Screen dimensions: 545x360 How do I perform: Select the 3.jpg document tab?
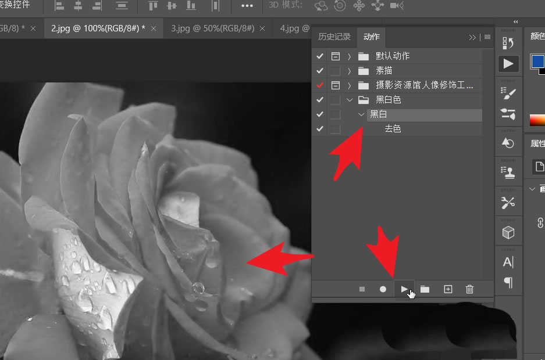(213, 28)
